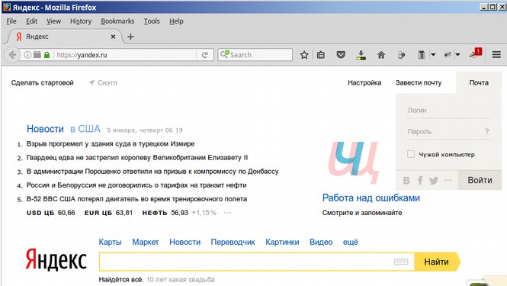Open news about Измире explosion

(x=111, y=143)
